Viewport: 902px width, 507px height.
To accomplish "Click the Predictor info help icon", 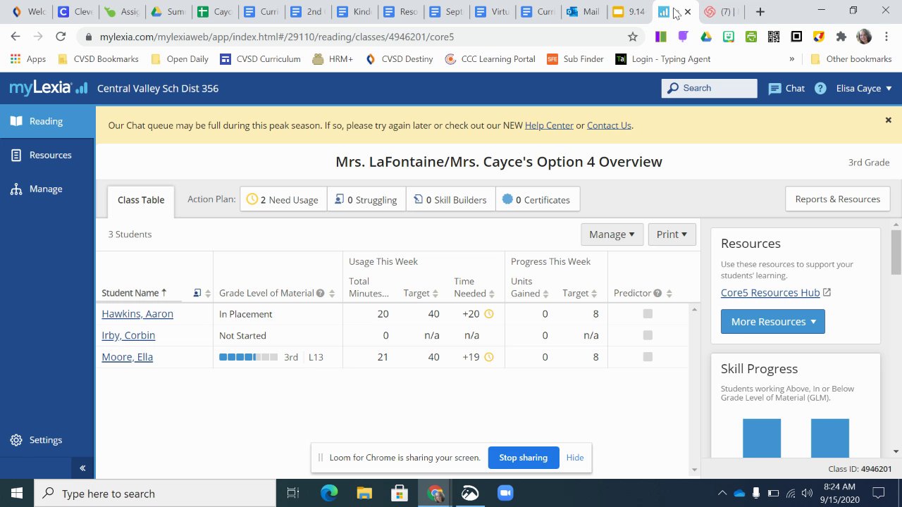I will (657, 293).
